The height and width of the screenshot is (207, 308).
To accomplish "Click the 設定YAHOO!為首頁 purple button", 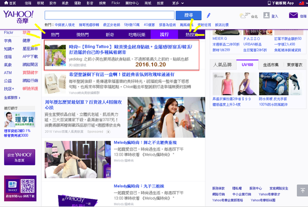I will click(20, 157).
